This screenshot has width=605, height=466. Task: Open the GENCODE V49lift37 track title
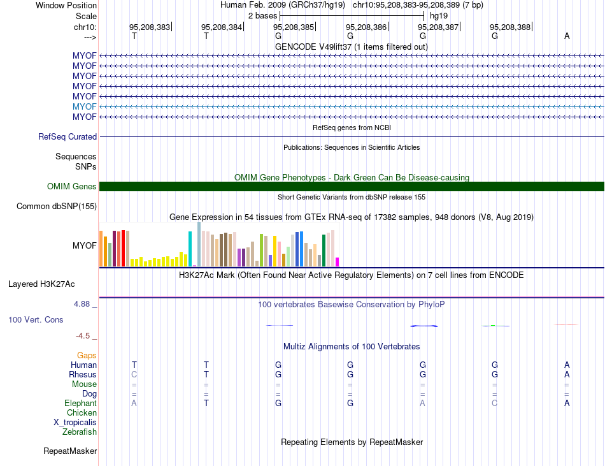tap(351, 47)
